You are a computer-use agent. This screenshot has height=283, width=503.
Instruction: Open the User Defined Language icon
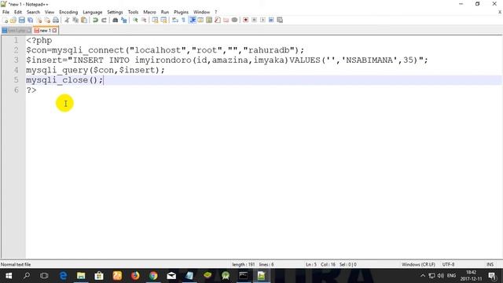click(200, 20)
